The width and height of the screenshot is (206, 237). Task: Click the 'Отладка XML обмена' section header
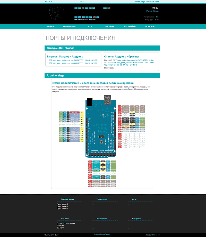tap(102, 48)
